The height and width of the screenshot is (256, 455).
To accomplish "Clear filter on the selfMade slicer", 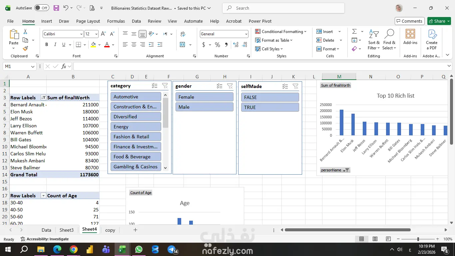I will tap(295, 86).
